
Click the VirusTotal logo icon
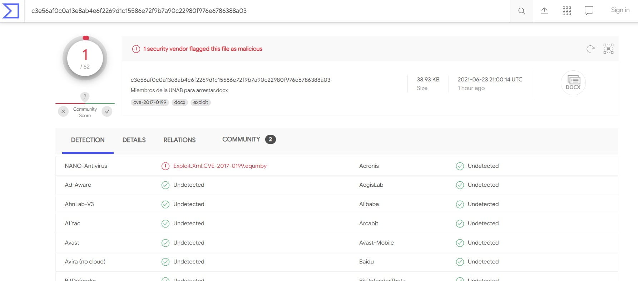pos(11,11)
